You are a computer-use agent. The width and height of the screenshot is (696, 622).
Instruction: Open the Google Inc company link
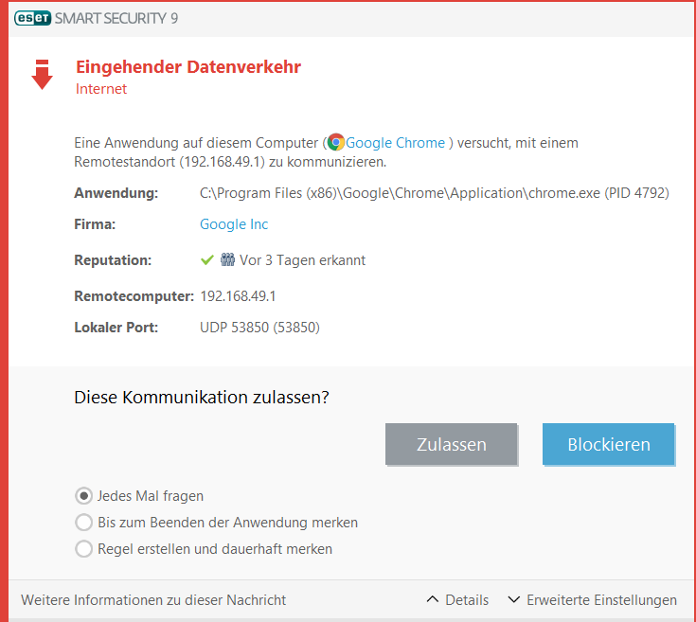pyautogui.click(x=234, y=224)
